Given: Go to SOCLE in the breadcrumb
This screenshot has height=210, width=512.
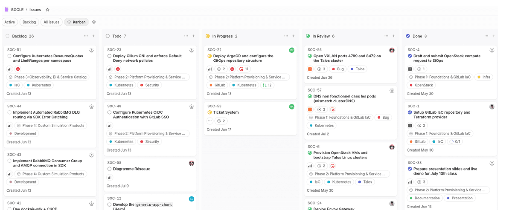Looking at the screenshot, I should [x=17, y=9].
